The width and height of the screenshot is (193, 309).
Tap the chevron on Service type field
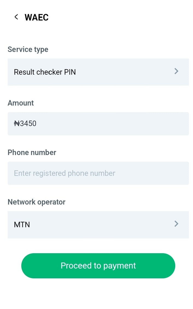[176, 71]
